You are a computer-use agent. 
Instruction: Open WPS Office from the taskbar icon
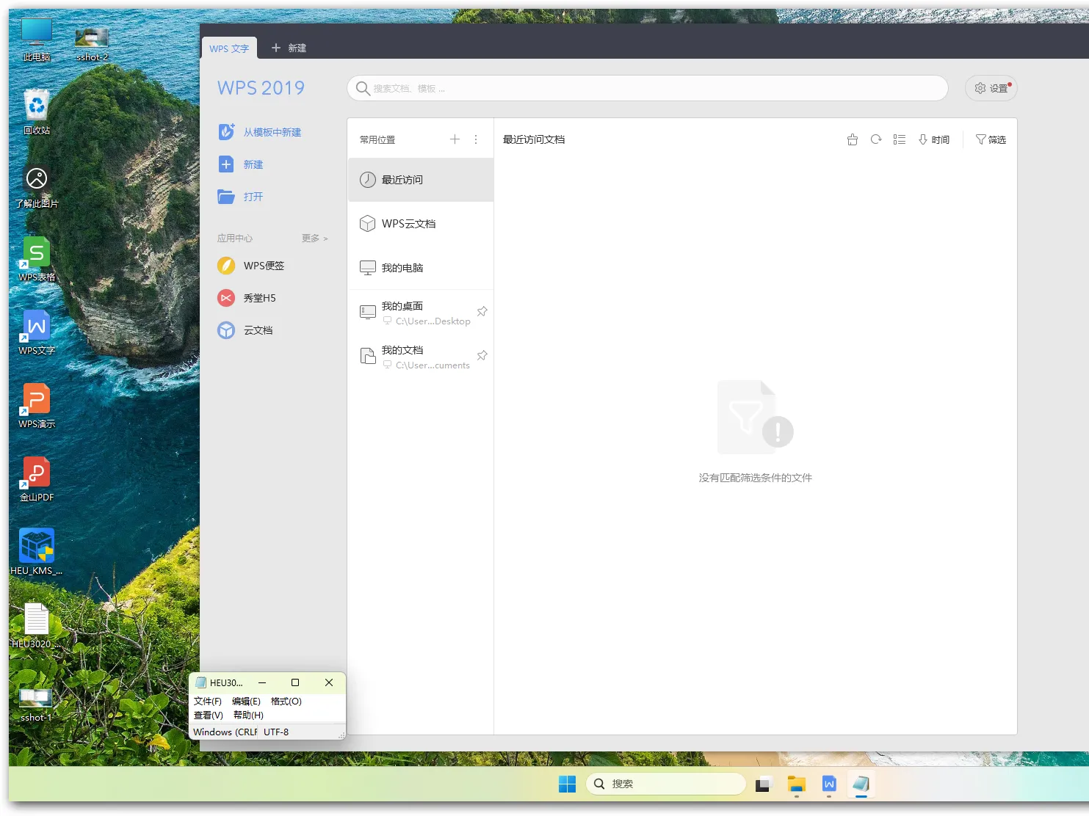click(x=829, y=784)
